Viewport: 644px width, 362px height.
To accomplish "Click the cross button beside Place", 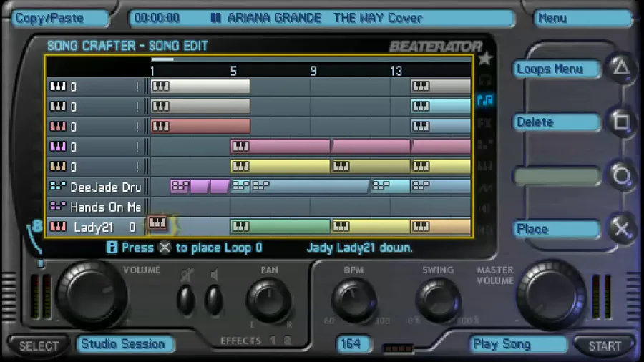I will tap(621, 229).
